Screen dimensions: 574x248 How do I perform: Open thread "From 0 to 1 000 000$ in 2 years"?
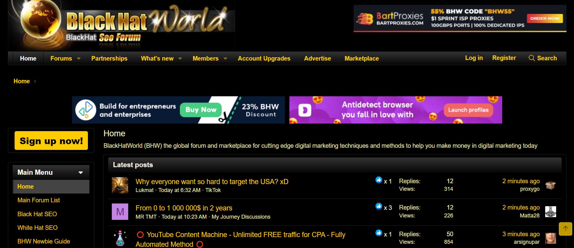pyautogui.click(x=184, y=208)
